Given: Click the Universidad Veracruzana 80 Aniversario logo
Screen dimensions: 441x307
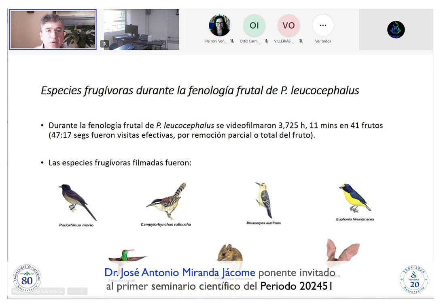Looking at the screenshot, I should pos(27,278).
